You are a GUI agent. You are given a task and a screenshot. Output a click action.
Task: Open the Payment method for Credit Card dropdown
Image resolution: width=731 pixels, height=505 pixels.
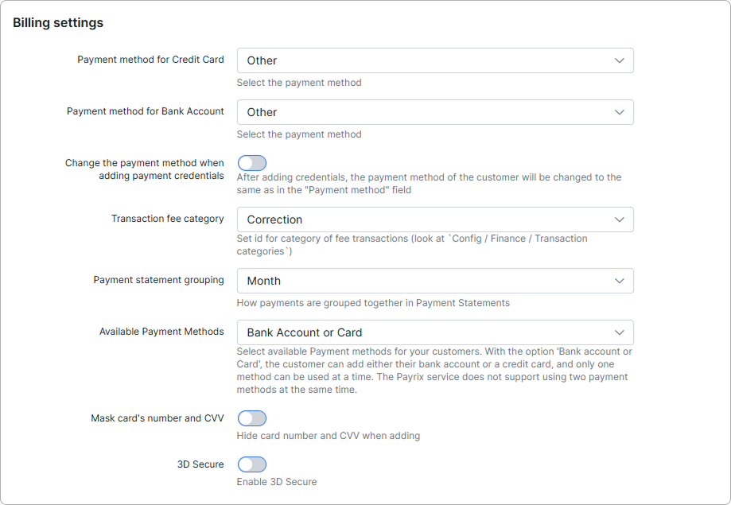tap(434, 60)
